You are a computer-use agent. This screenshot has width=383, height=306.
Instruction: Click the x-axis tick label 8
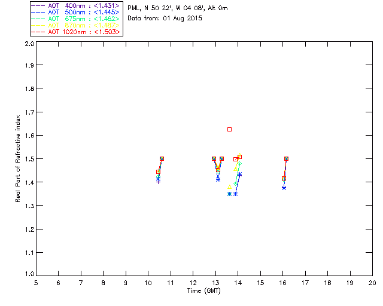click(x=104, y=283)
